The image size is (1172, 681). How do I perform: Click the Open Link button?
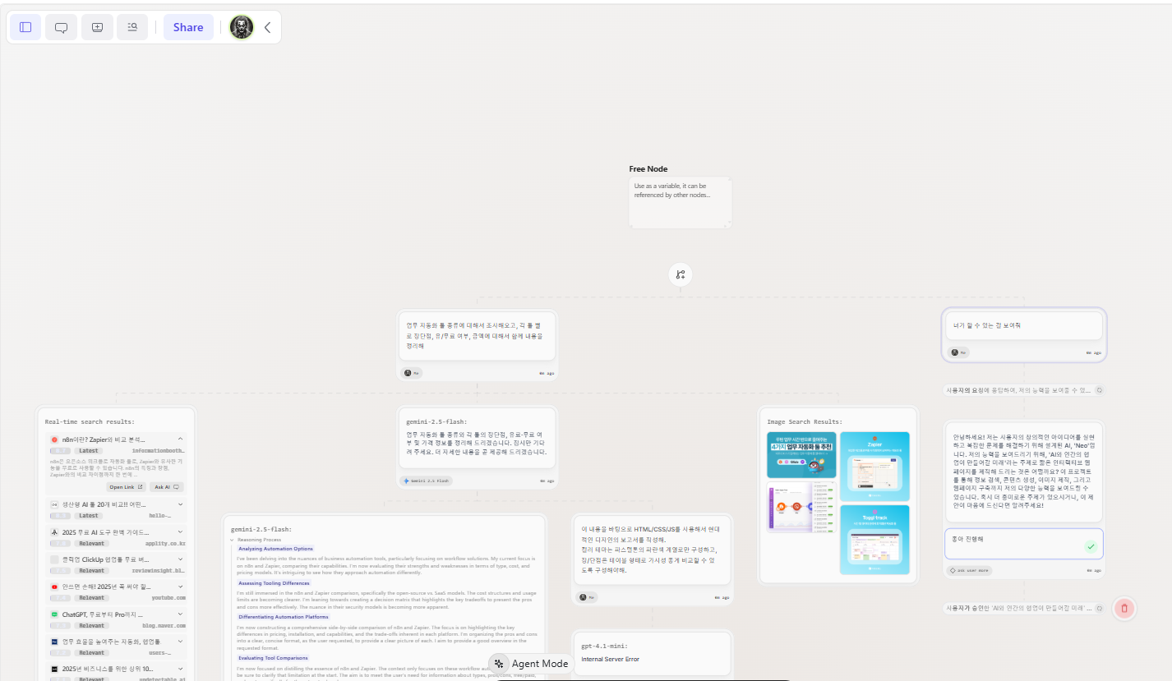[126, 487]
